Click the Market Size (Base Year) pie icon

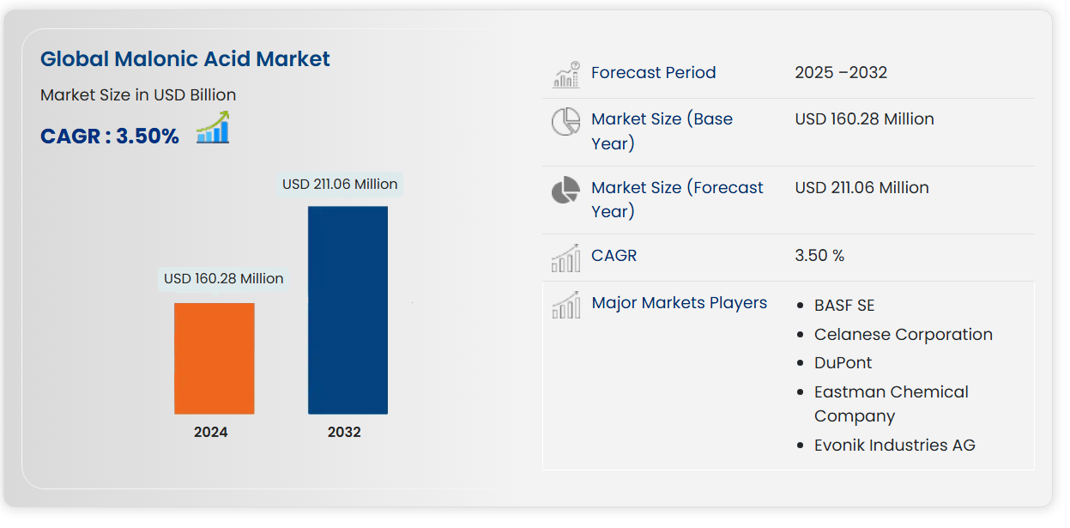[x=565, y=122]
